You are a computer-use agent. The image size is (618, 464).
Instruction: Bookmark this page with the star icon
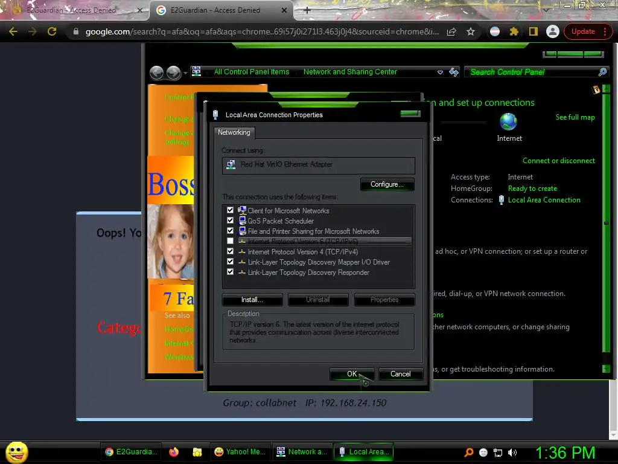click(x=471, y=31)
